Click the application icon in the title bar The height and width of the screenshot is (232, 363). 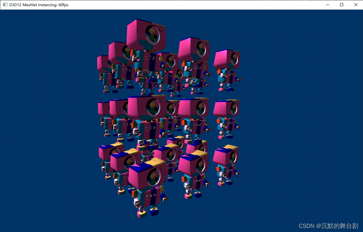[5, 5]
